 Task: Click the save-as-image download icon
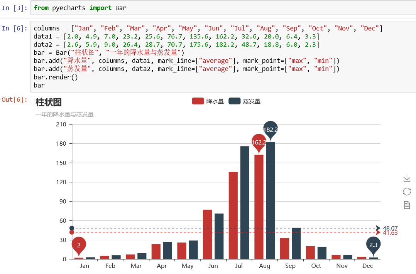(x=407, y=178)
